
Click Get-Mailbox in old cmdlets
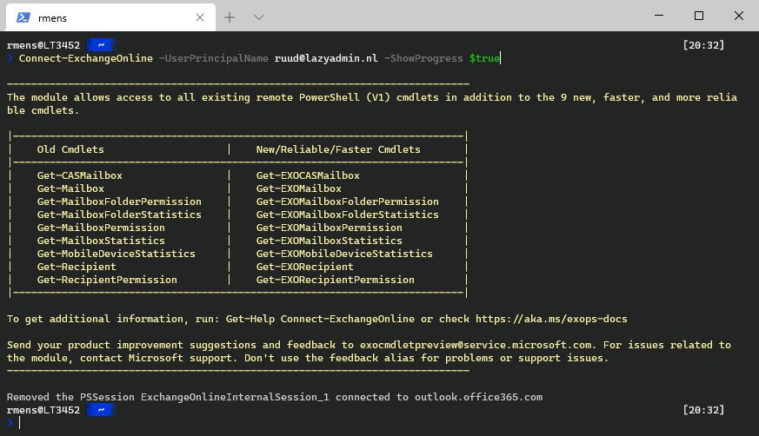coord(70,188)
